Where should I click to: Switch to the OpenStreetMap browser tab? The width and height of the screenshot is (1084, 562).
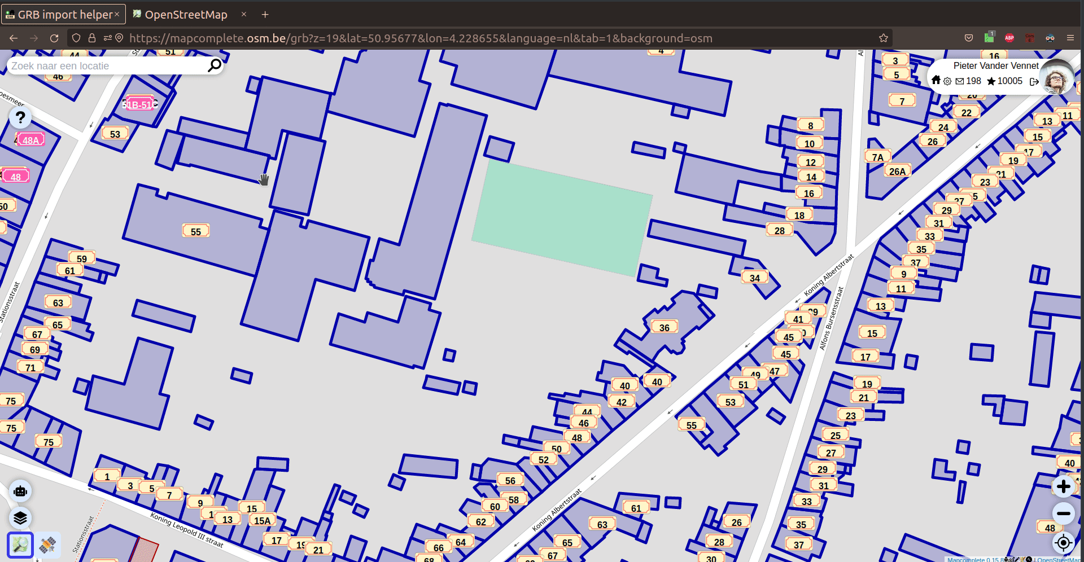click(186, 15)
